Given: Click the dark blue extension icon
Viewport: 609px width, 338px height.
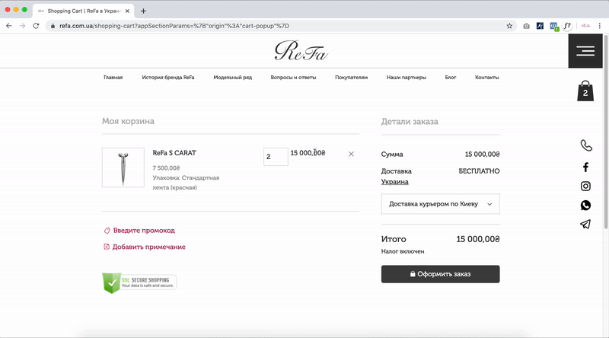Looking at the screenshot, I should point(540,26).
